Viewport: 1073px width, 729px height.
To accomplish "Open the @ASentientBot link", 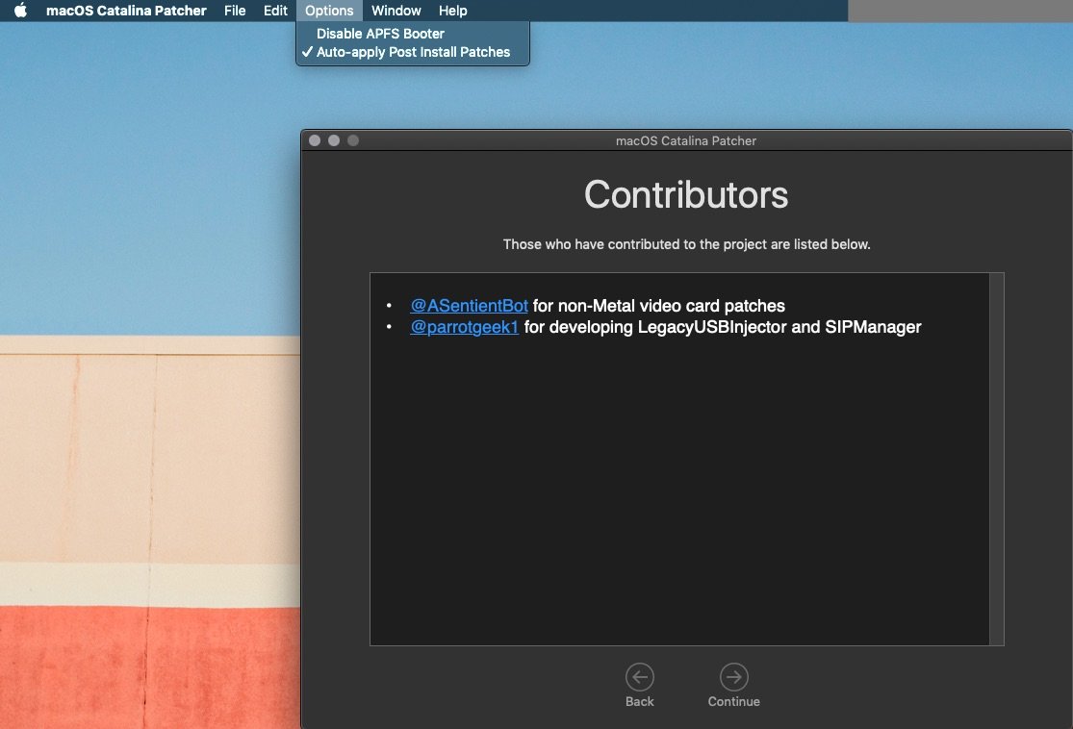I will click(x=469, y=306).
